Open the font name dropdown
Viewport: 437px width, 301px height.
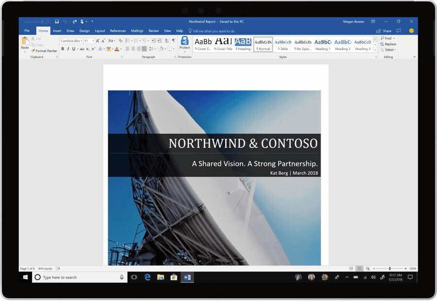coord(82,41)
